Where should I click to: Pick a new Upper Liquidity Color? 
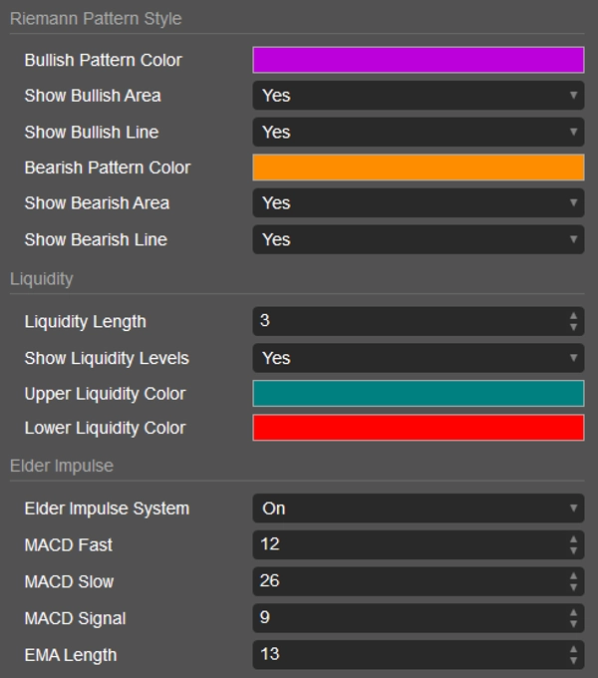418,393
